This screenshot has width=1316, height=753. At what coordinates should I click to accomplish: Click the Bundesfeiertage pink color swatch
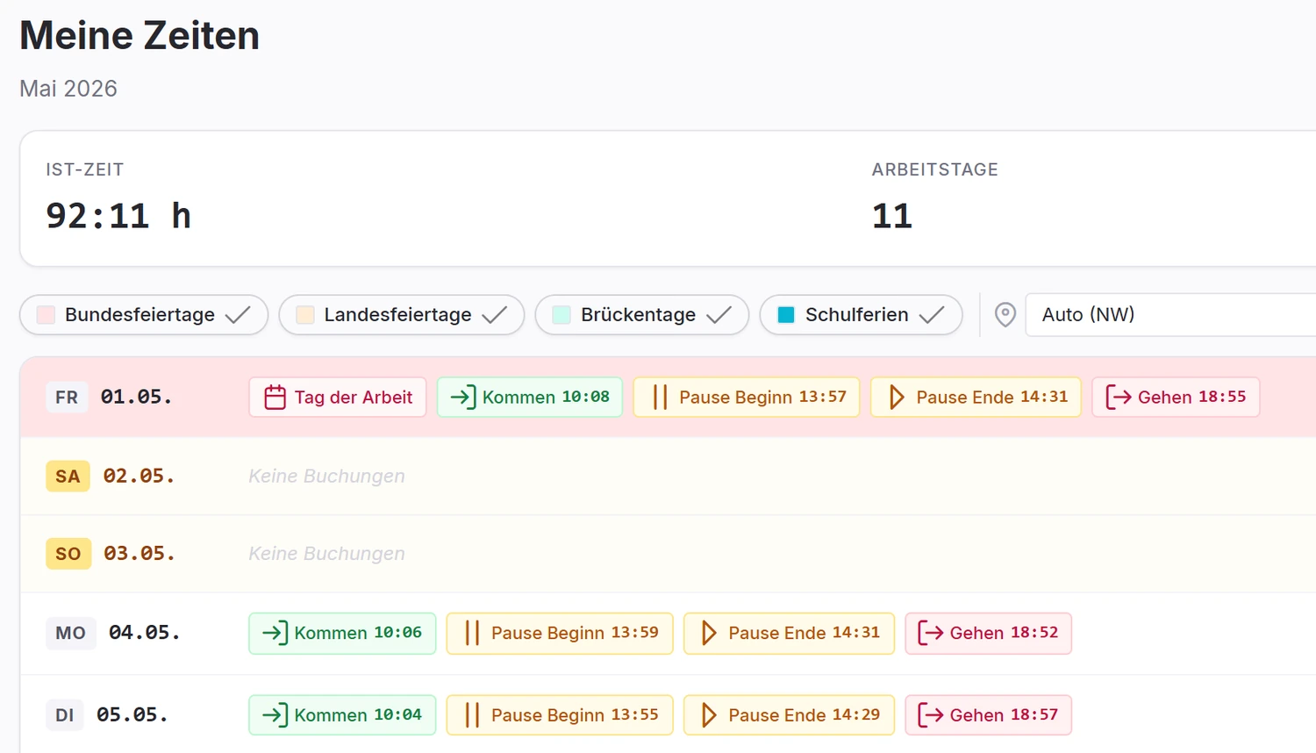(46, 314)
